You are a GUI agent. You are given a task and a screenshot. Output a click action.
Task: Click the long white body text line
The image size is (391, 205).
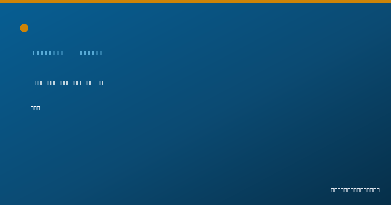[x=69, y=83]
